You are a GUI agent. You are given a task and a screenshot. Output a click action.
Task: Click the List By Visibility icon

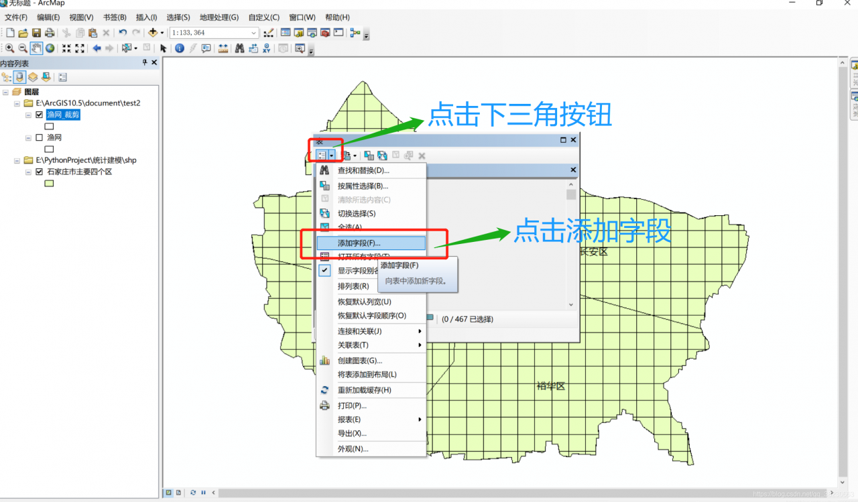tap(33, 77)
